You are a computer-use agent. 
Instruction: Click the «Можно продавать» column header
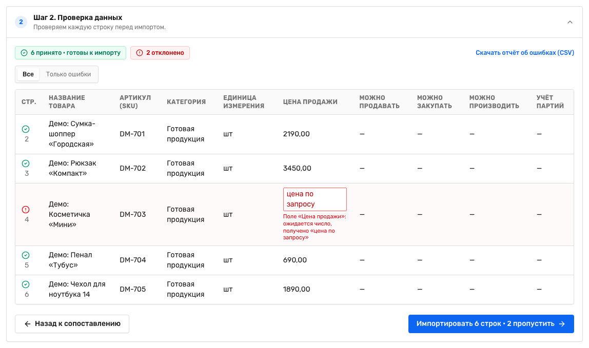379,101
